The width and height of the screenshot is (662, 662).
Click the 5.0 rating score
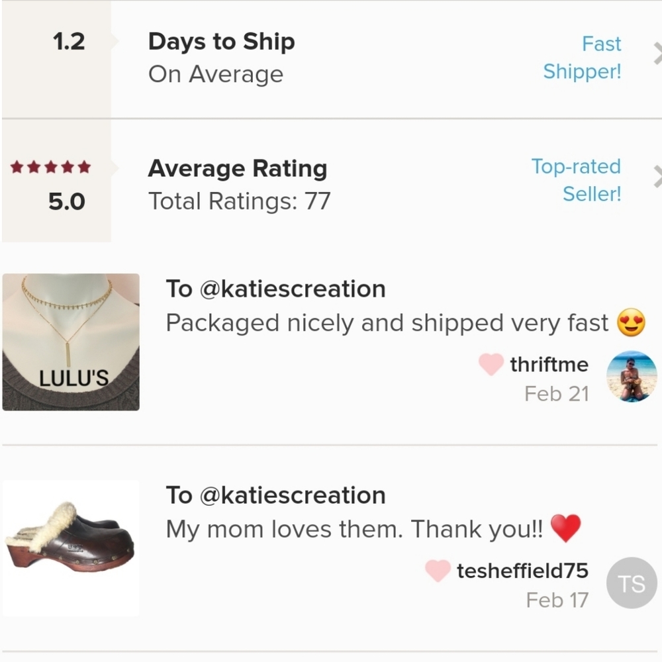coord(67,201)
